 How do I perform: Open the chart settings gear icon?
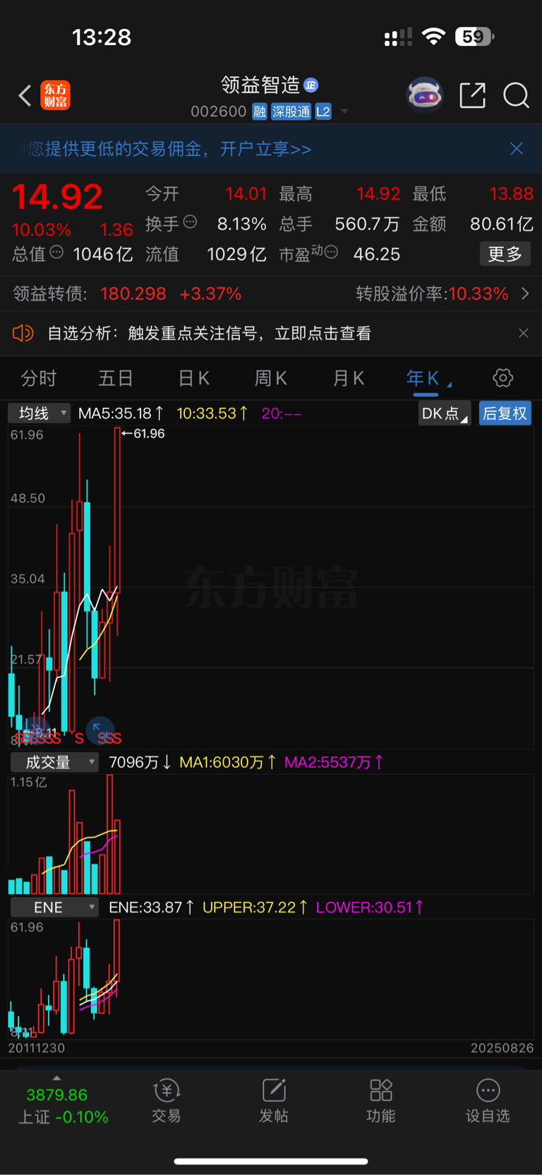coord(502,378)
